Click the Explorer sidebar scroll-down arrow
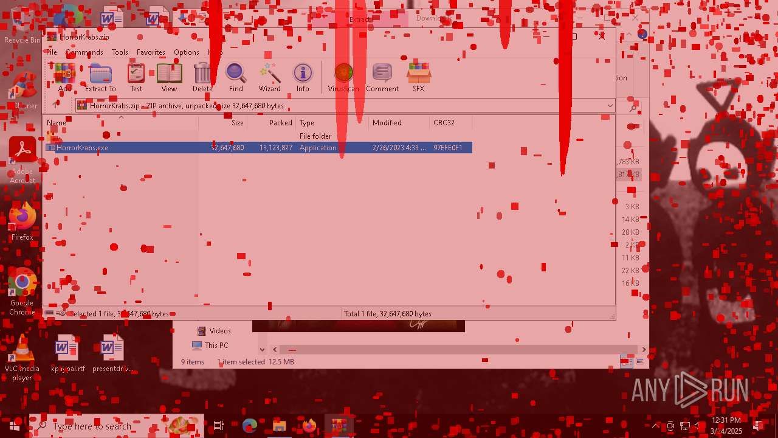Screen dimensions: 778x438 click(262, 349)
